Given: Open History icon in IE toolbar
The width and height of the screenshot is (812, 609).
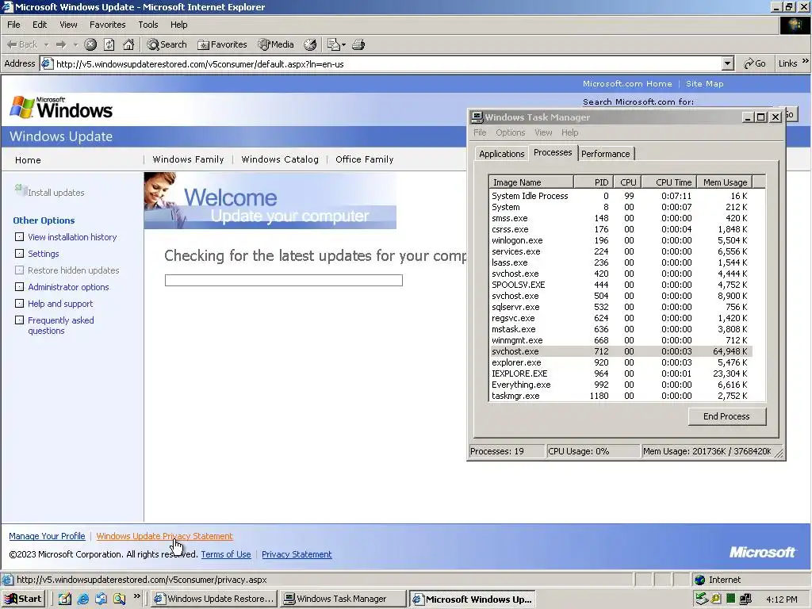Looking at the screenshot, I should pos(310,44).
